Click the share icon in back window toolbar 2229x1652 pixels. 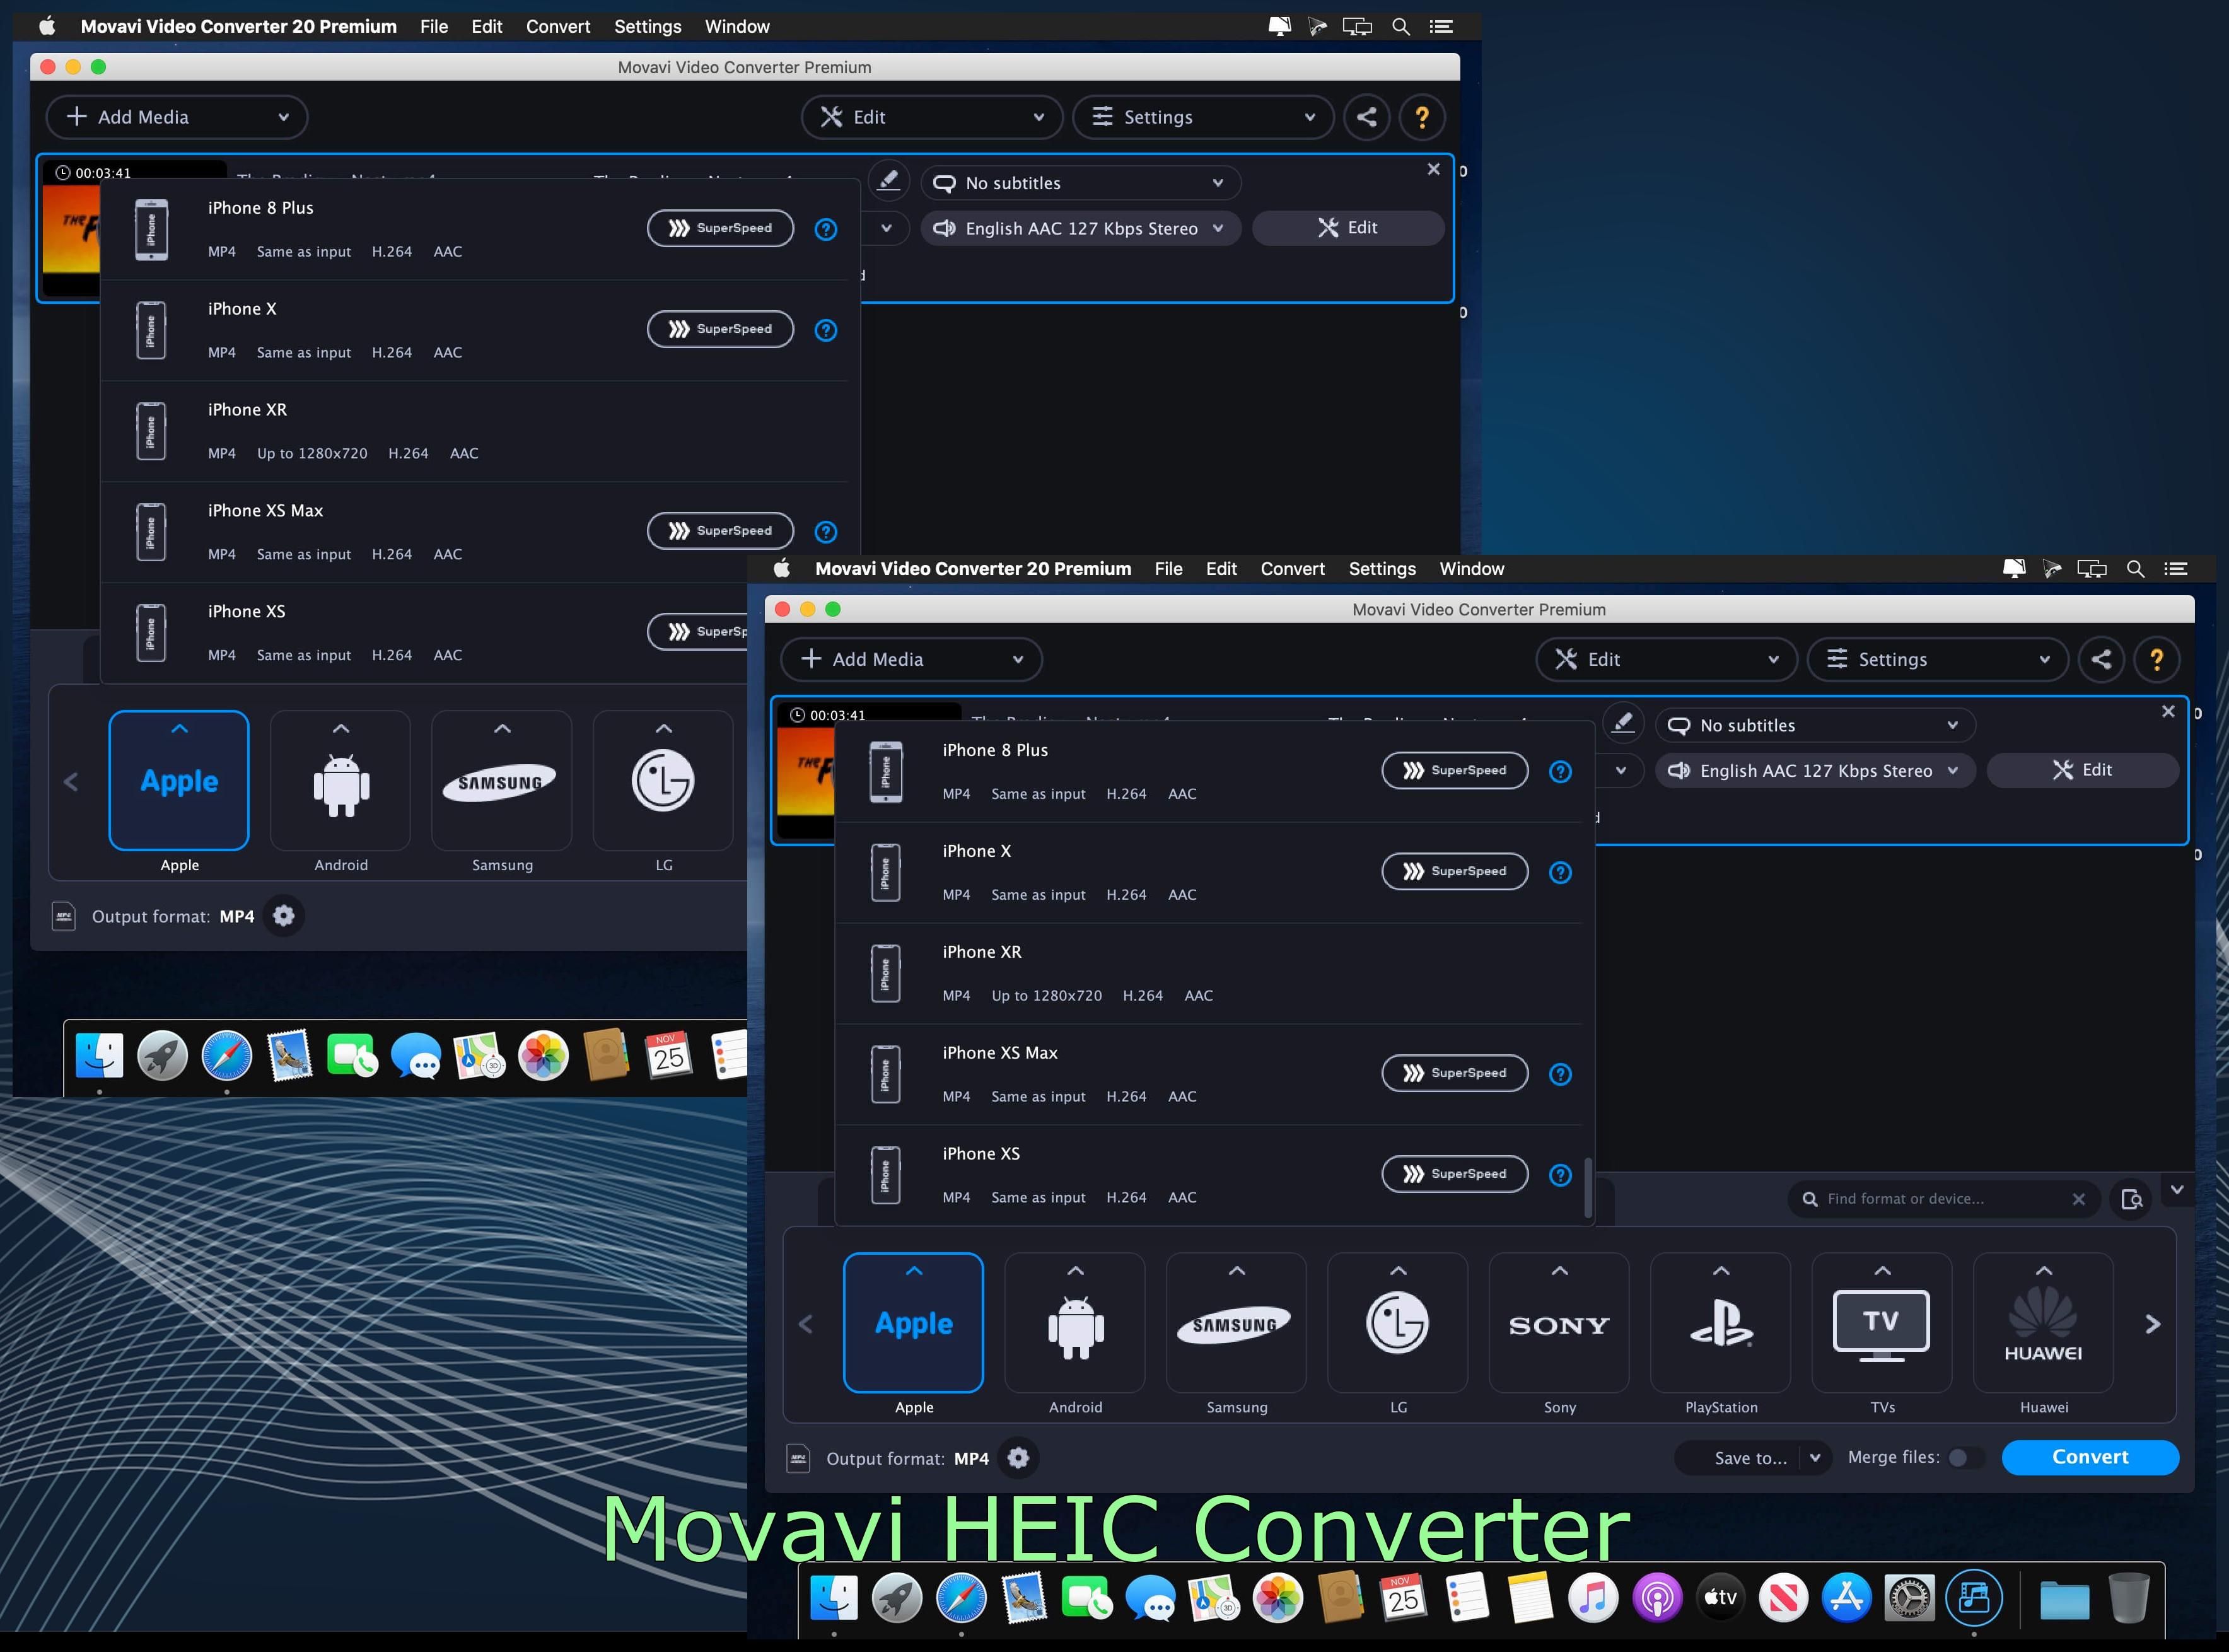tap(1366, 117)
